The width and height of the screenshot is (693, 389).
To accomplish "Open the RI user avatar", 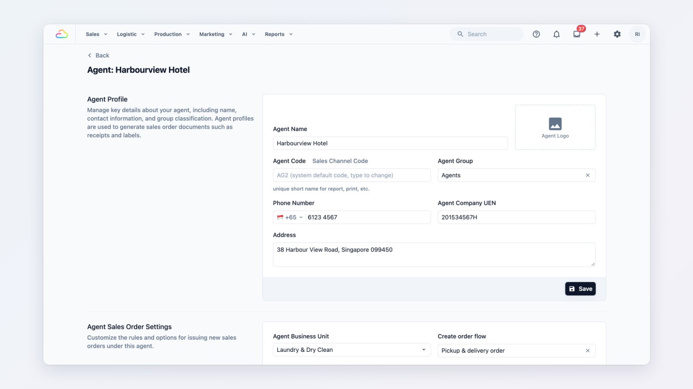I will click(x=637, y=34).
